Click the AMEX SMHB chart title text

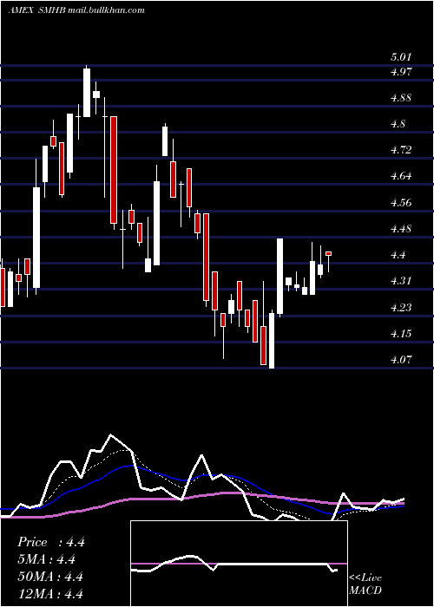(76, 10)
